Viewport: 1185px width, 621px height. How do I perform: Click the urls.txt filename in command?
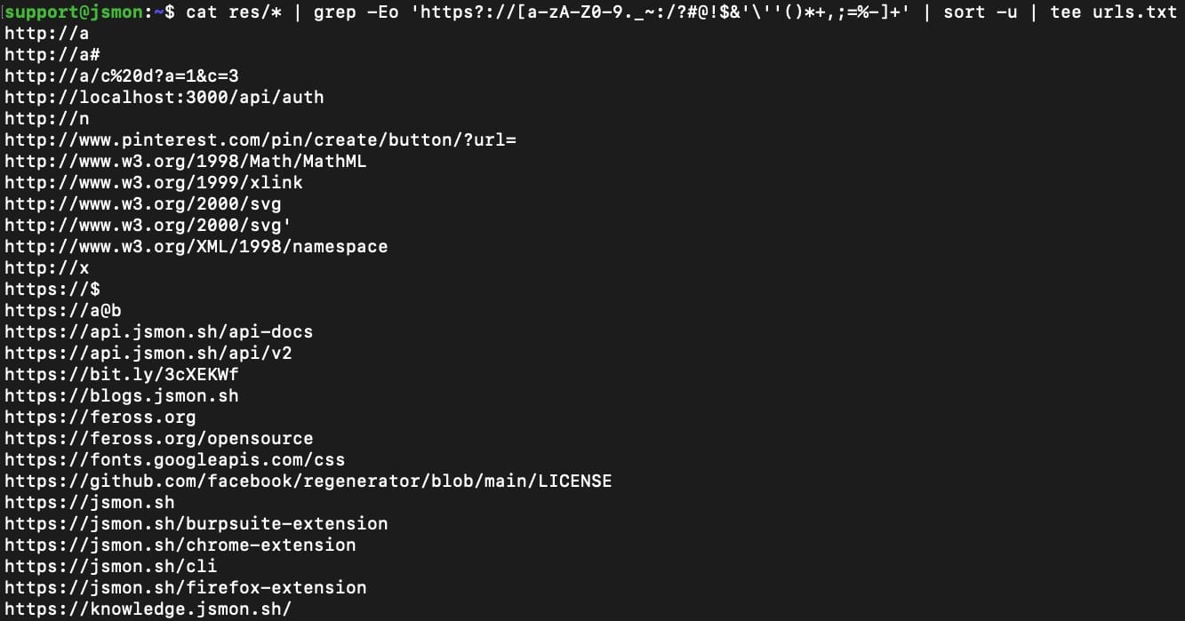[x=1134, y=12]
